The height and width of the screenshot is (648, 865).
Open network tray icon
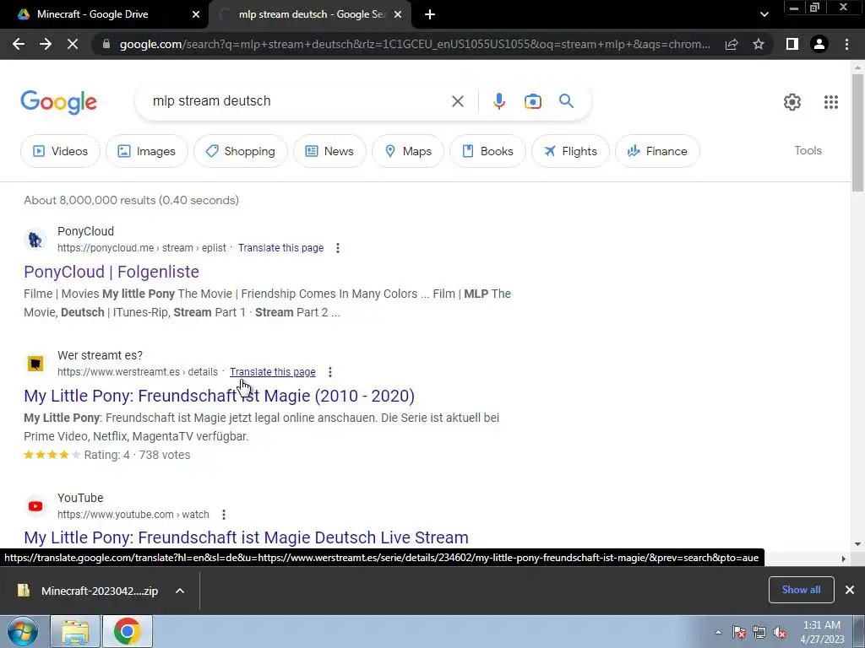(x=759, y=633)
